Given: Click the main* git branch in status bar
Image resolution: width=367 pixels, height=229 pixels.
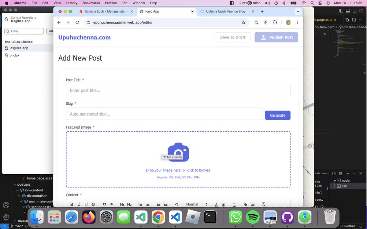Looking at the screenshot, I should point(17,226).
